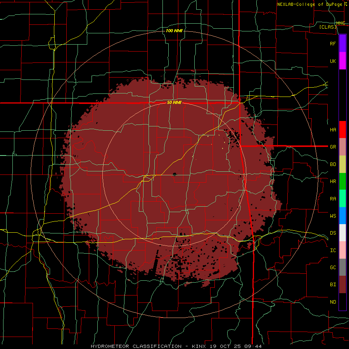Screen dimensions: 349x349
Task: Click the HR green legend swatch
Action: coord(342,181)
